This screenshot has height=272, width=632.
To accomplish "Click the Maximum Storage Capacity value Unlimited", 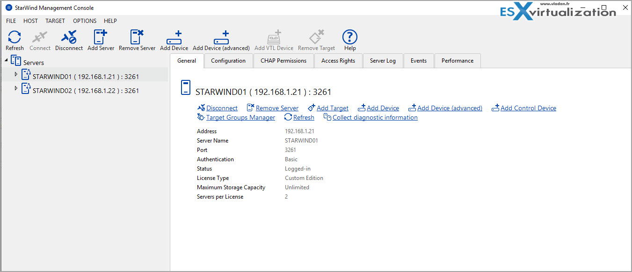I will pos(297,187).
